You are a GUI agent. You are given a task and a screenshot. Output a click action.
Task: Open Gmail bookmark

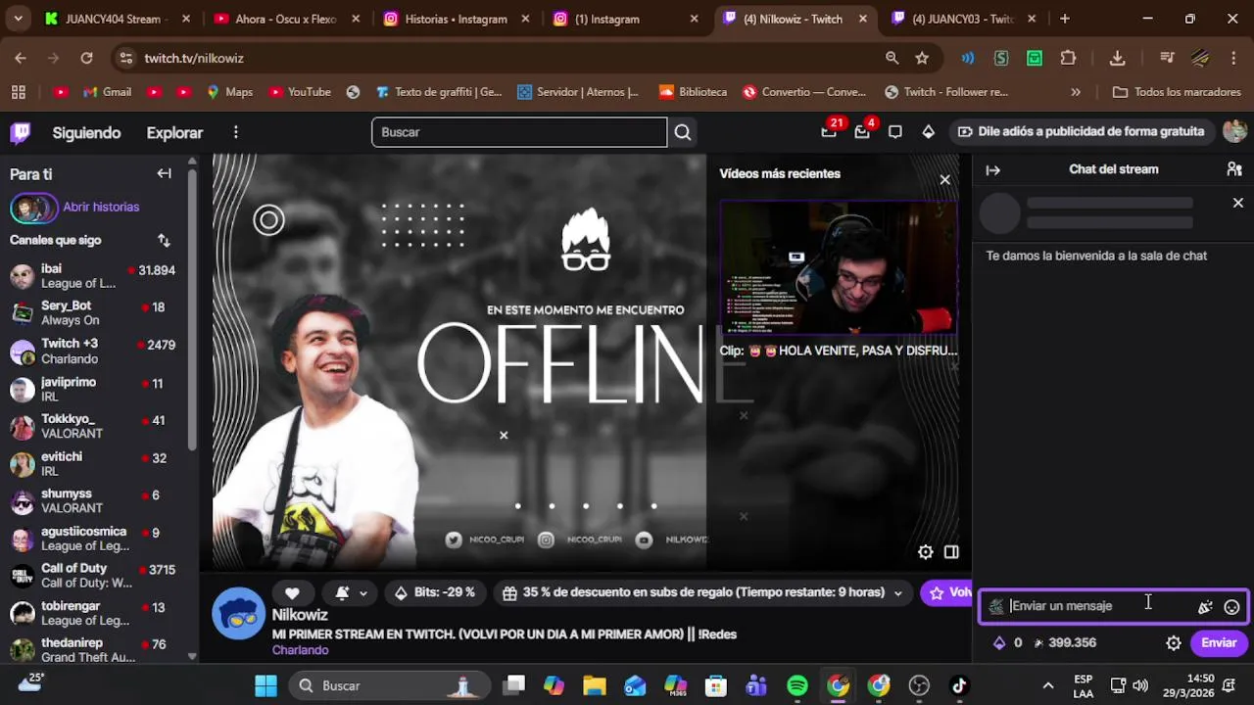point(107,92)
